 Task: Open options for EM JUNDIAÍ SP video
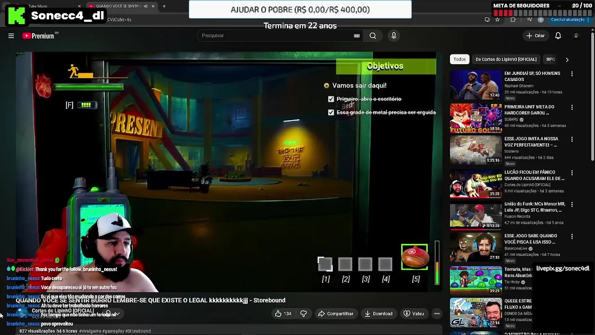coord(572,74)
